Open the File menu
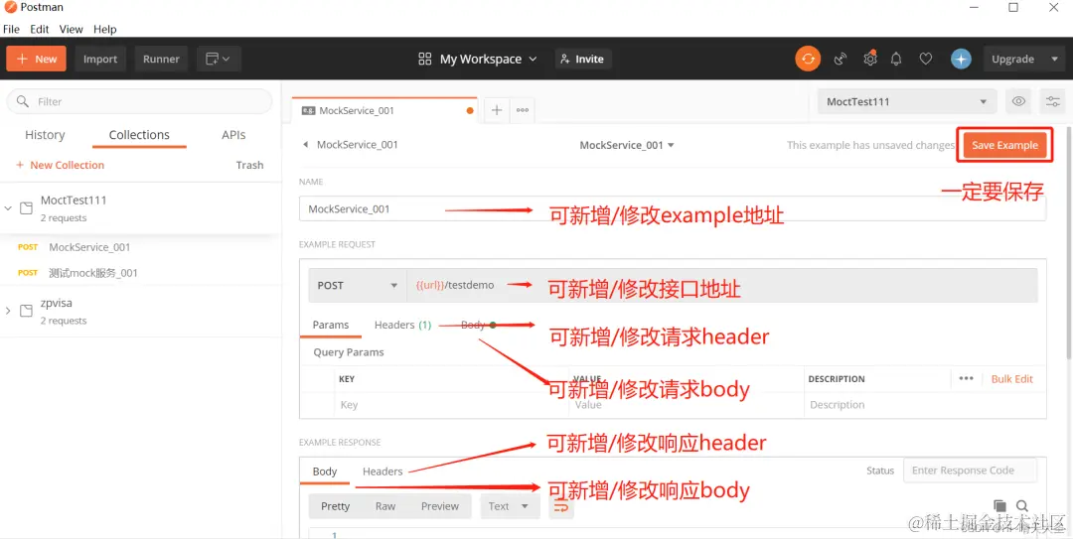 click(x=12, y=30)
